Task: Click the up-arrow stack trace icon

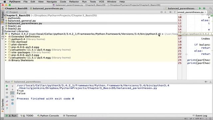Action: pyautogui.click(x=12, y=86)
